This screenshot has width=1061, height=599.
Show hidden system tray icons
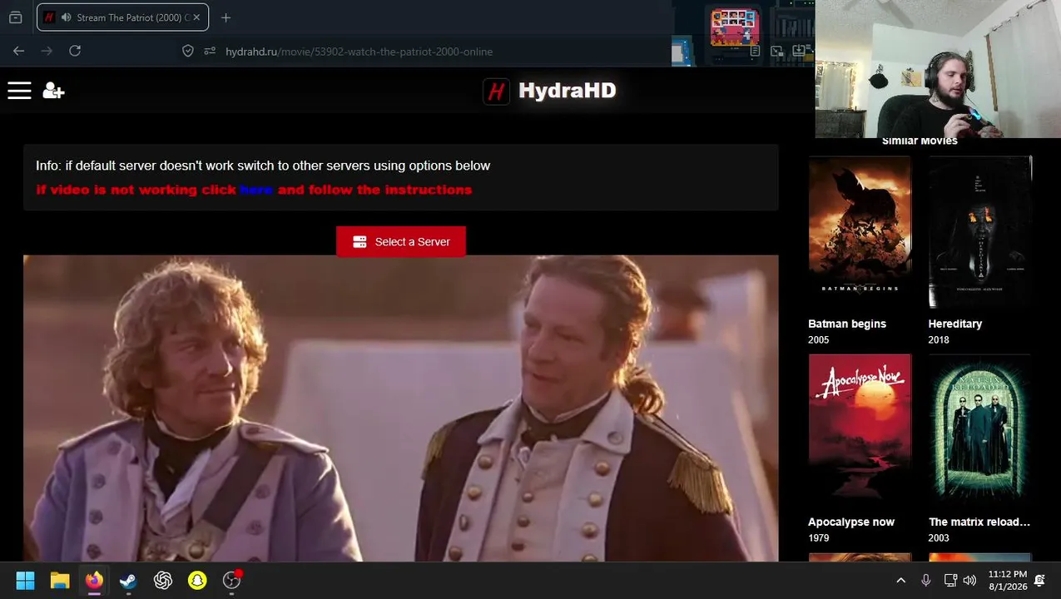tap(900, 581)
